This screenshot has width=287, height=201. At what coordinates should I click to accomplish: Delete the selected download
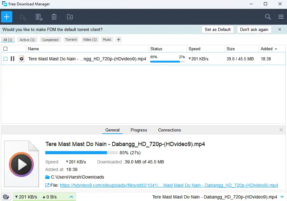54,17
